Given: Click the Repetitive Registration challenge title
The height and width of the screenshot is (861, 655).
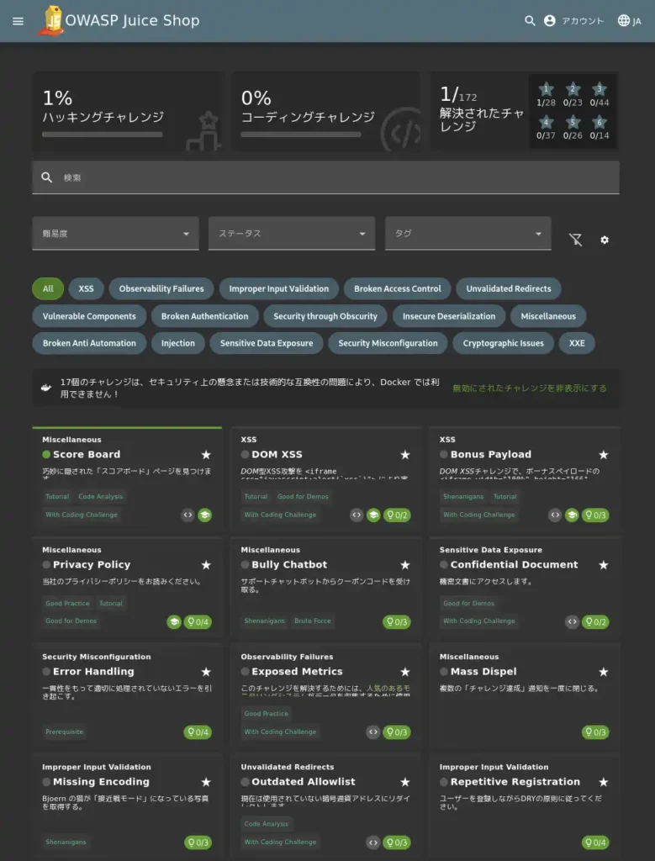Looking at the screenshot, I should coord(515,782).
